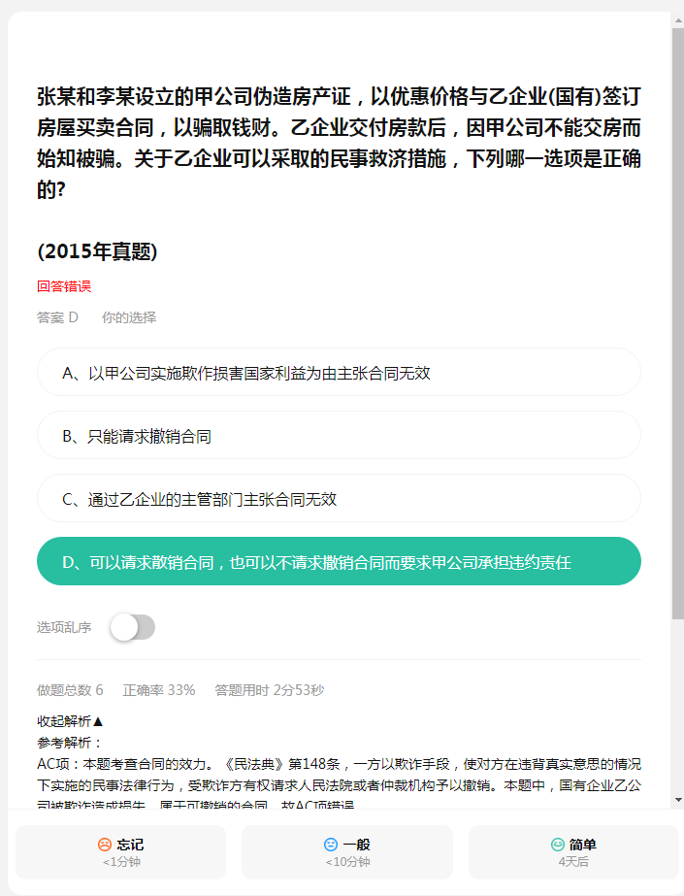Click the 答案 D label
Image resolution: width=684 pixels, height=896 pixels.
(57, 317)
